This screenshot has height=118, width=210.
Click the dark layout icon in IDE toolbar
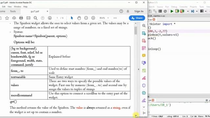[202, 11]
